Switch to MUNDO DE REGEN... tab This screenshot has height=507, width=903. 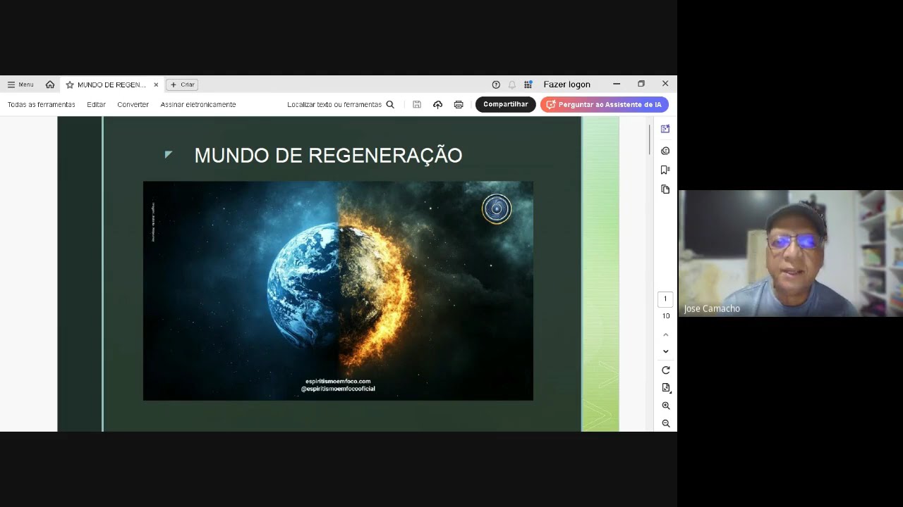click(111, 84)
